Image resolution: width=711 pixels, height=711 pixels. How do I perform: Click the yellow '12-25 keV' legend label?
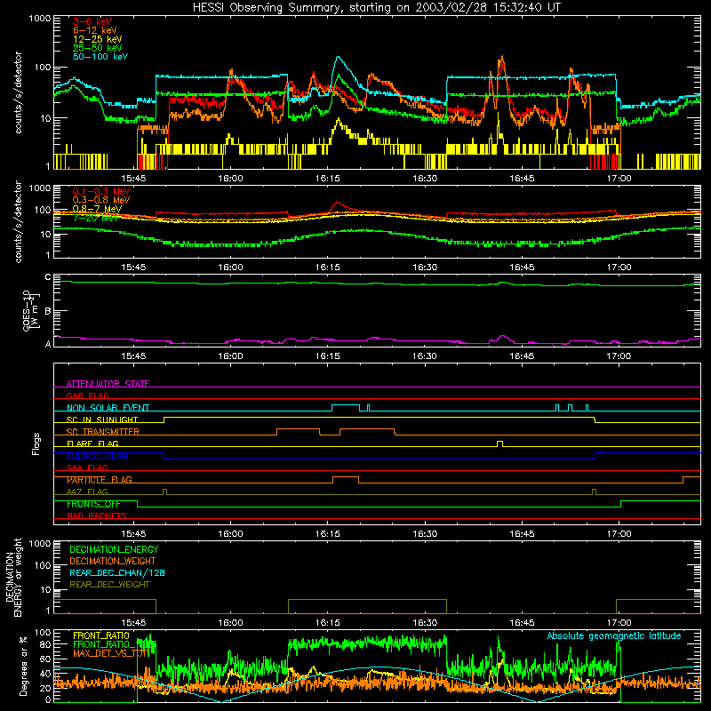tap(97, 39)
